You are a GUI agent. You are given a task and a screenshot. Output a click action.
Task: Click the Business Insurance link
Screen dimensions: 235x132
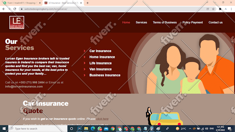pos(105,75)
